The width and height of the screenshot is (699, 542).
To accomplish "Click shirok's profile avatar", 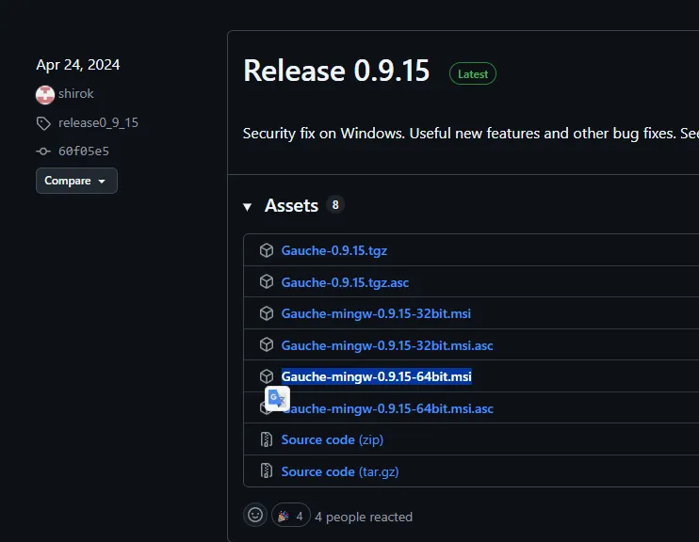I will 44,94.
